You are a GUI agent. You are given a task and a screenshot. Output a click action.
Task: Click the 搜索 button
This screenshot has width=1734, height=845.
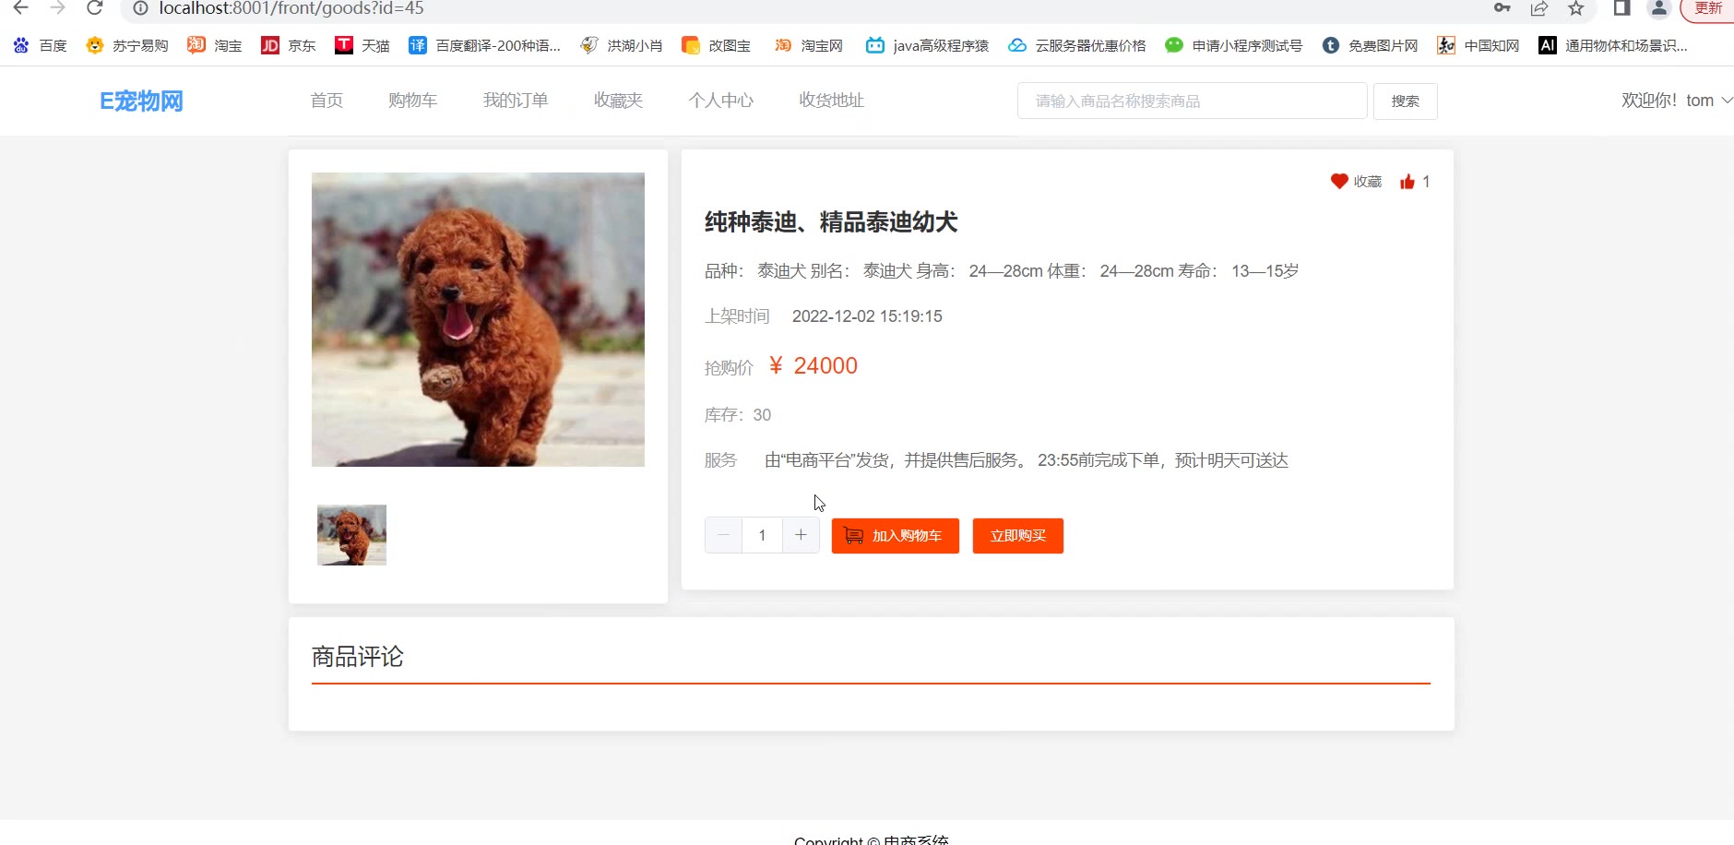(x=1405, y=101)
